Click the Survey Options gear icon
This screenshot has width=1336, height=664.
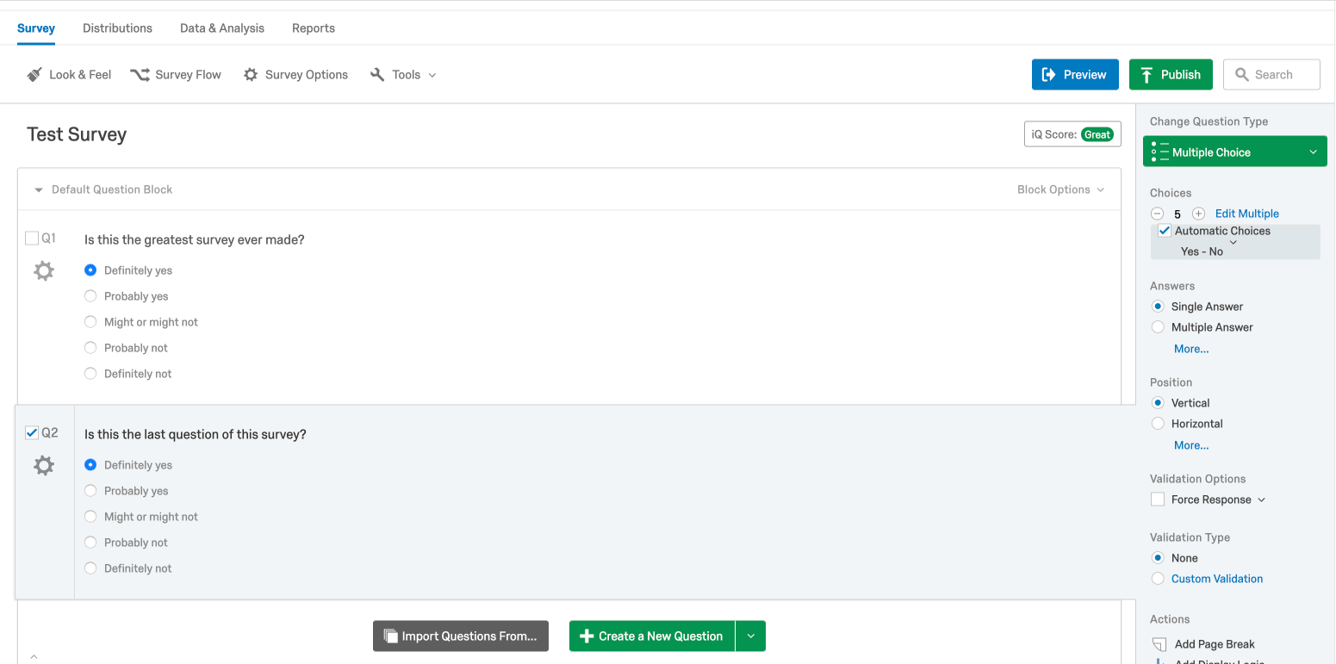(251, 75)
